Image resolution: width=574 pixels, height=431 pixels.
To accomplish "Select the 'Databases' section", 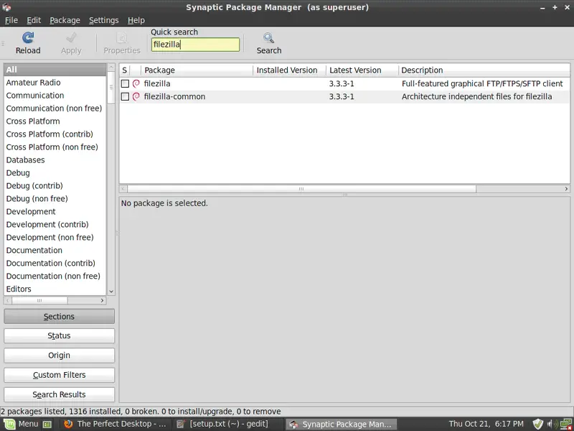I will [55, 159].
